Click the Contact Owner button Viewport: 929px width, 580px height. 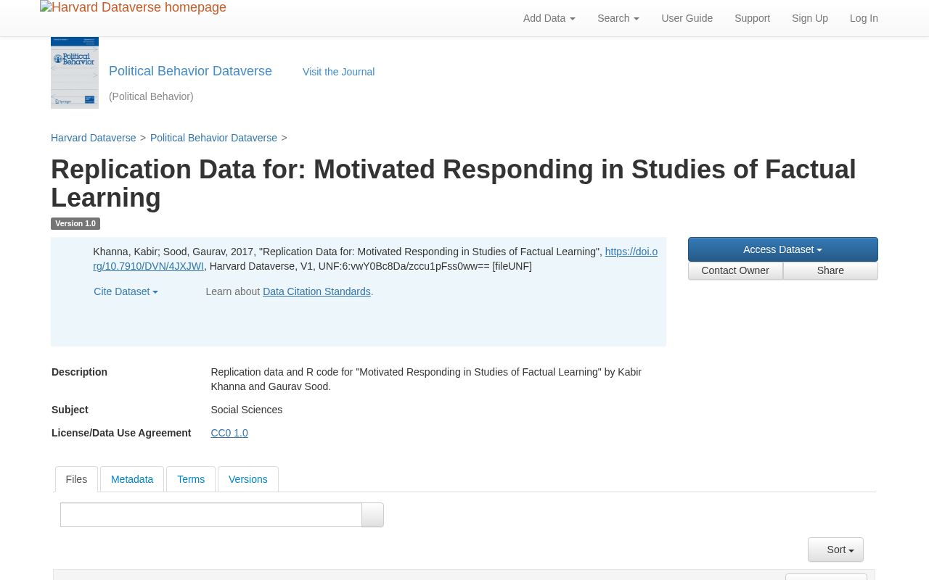[x=735, y=270]
